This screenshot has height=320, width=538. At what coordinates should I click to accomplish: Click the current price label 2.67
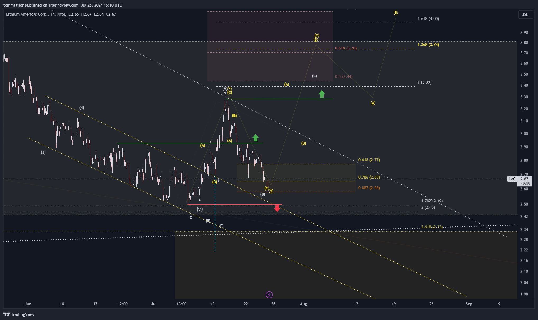[x=525, y=179]
